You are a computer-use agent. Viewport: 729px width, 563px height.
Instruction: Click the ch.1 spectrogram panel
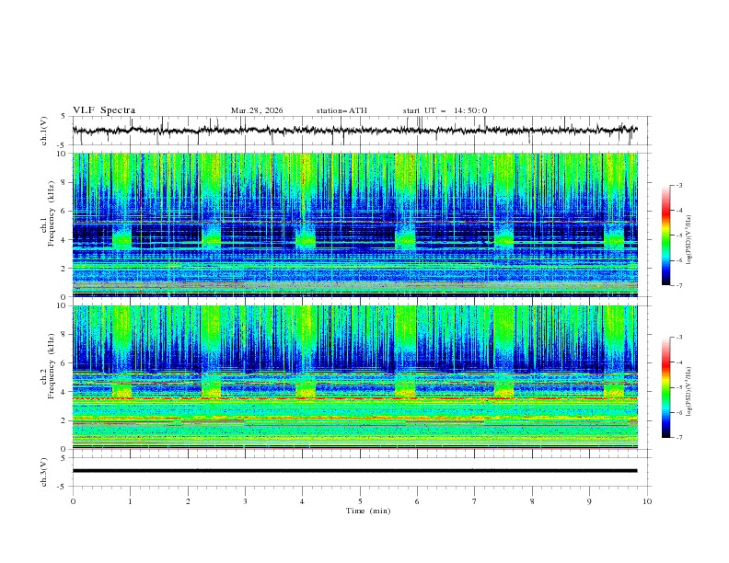click(355, 224)
